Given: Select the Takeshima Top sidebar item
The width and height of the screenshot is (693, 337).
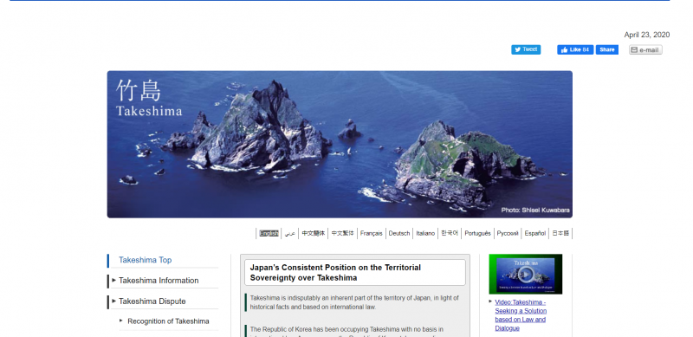Looking at the screenshot, I should (145, 260).
